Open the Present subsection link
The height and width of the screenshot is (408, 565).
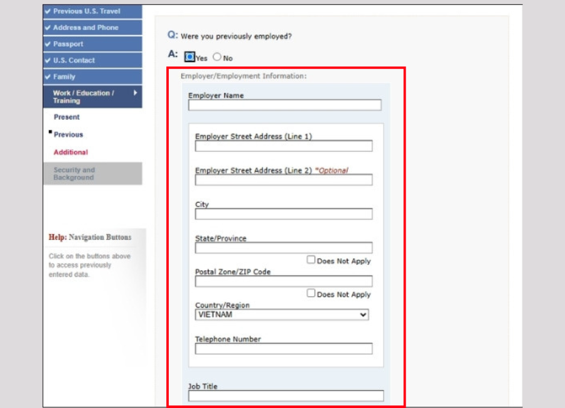pyautogui.click(x=67, y=117)
